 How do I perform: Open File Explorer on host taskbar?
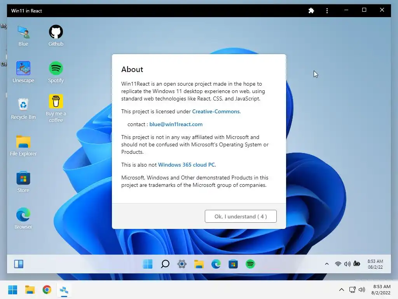point(30,290)
